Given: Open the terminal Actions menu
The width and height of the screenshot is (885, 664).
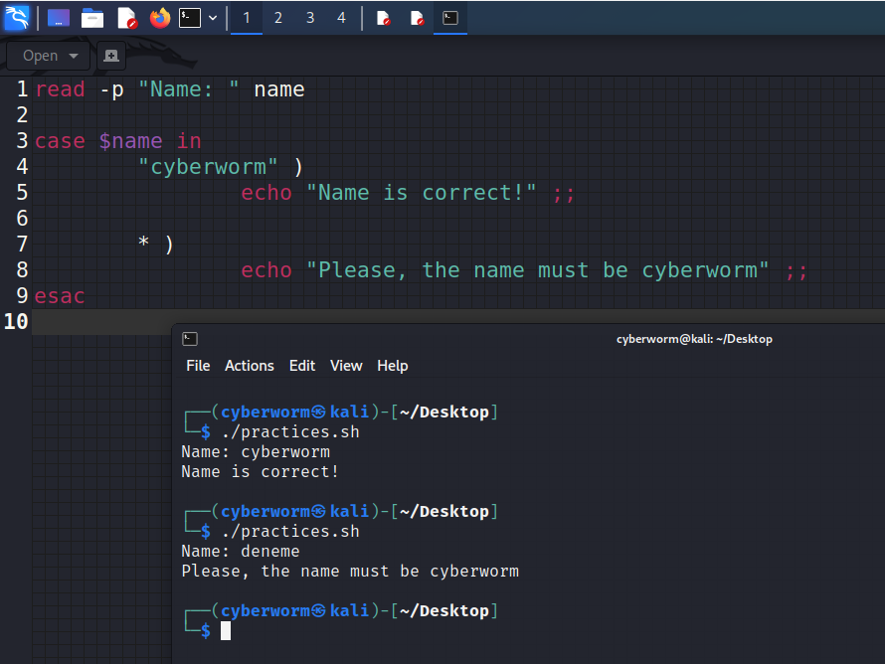Looking at the screenshot, I should (249, 366).
